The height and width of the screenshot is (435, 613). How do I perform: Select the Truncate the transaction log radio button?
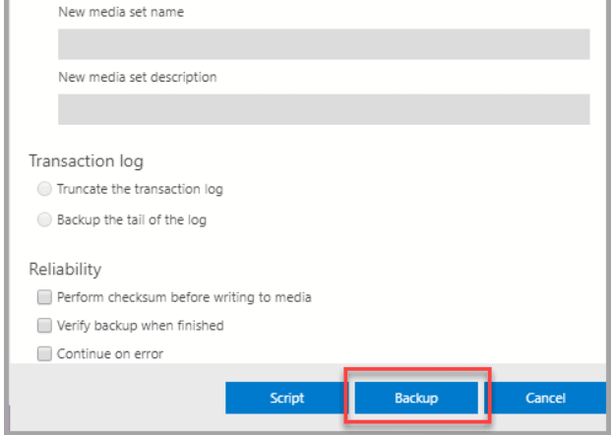click(42, 189)
